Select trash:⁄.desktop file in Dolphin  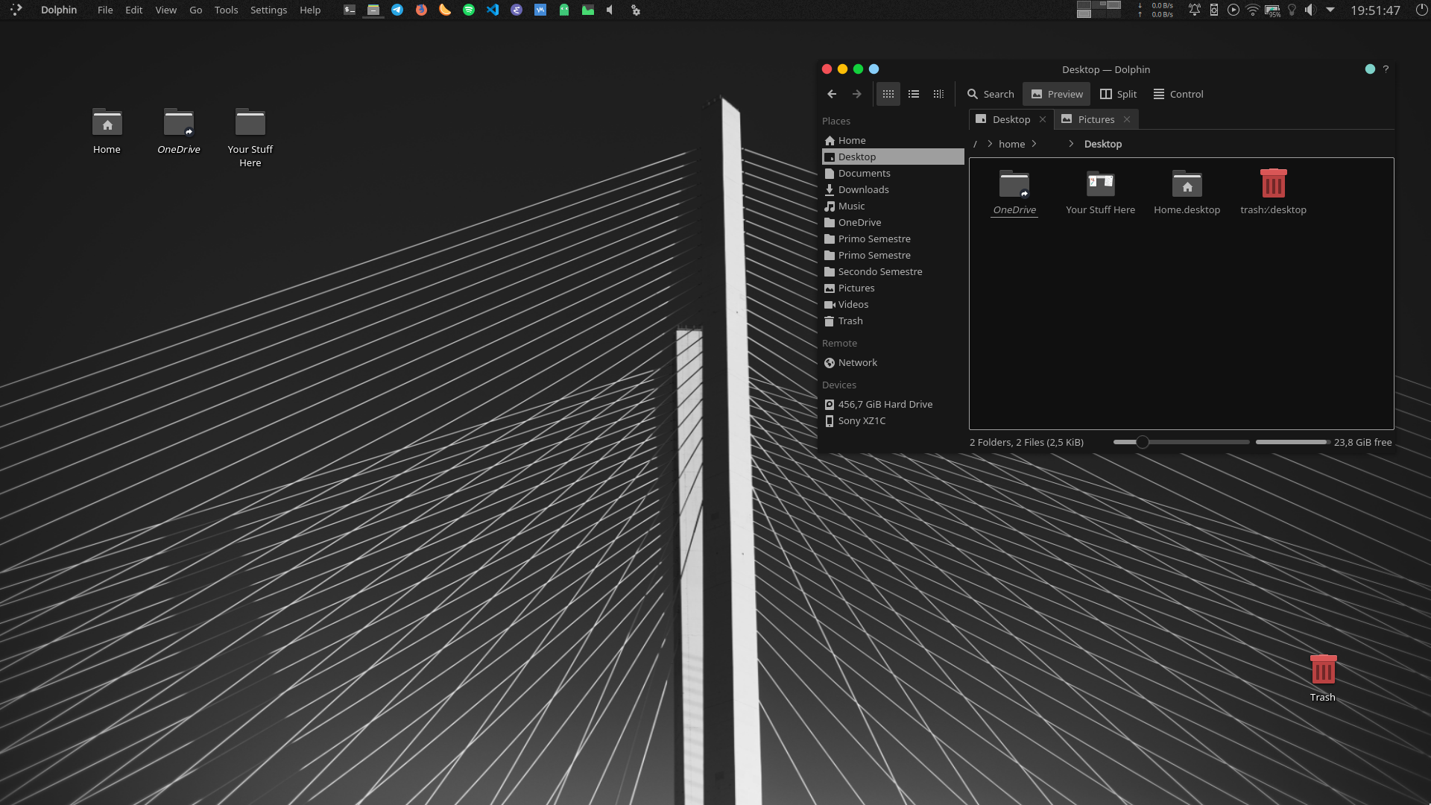pos(1274,192)
